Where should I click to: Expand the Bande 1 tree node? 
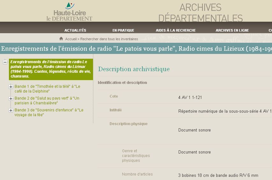click(11, 86)
